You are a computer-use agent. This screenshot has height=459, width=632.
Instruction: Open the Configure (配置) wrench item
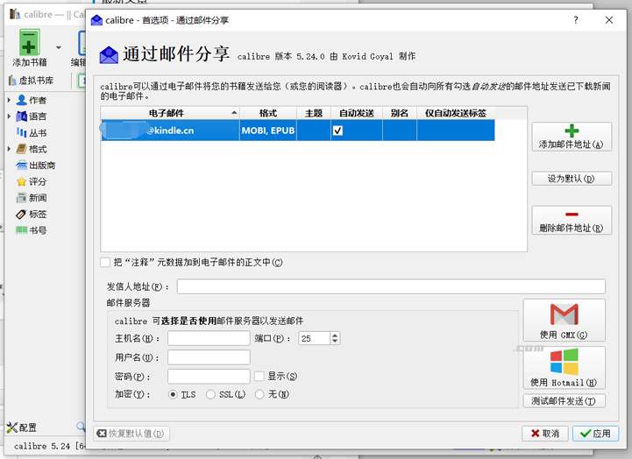click(x=22, y=427)
